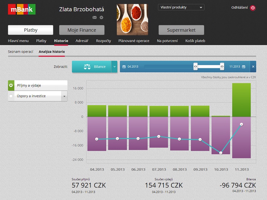
Task: Click the red logout power icon
Action: 253,8
